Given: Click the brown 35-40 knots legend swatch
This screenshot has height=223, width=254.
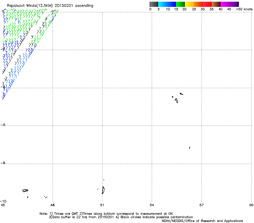Looking at the screenshot, I should tap(216, 4).
